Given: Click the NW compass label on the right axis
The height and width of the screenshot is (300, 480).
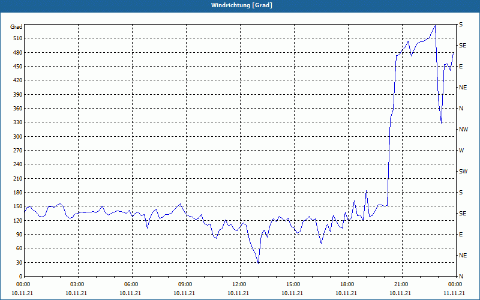Looking at the screenshot, I should click(x=463, y=130).
